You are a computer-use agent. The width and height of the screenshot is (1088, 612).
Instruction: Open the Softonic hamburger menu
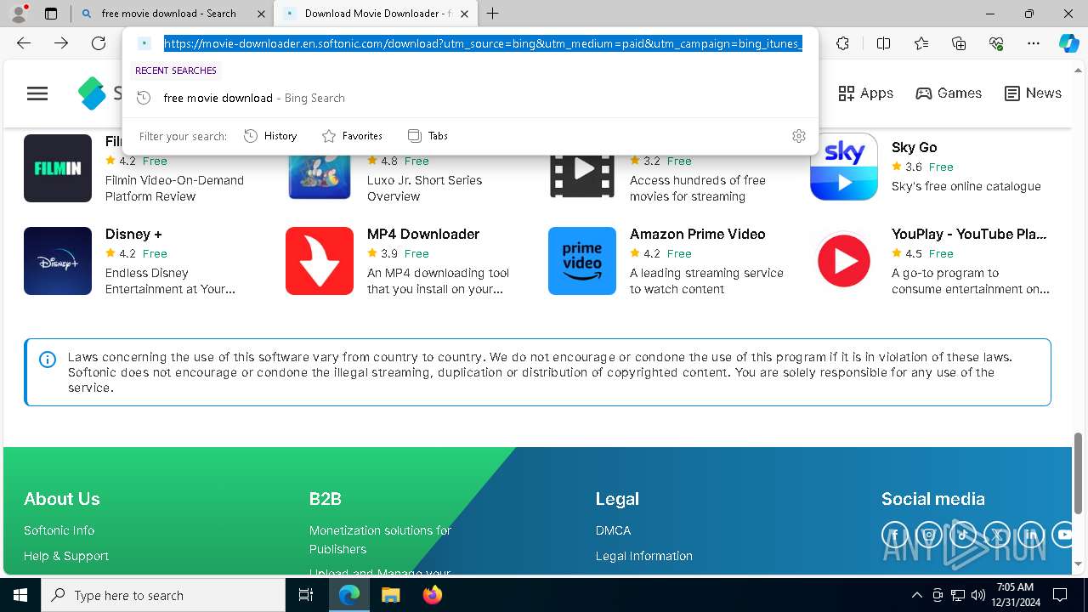(37, 93)
